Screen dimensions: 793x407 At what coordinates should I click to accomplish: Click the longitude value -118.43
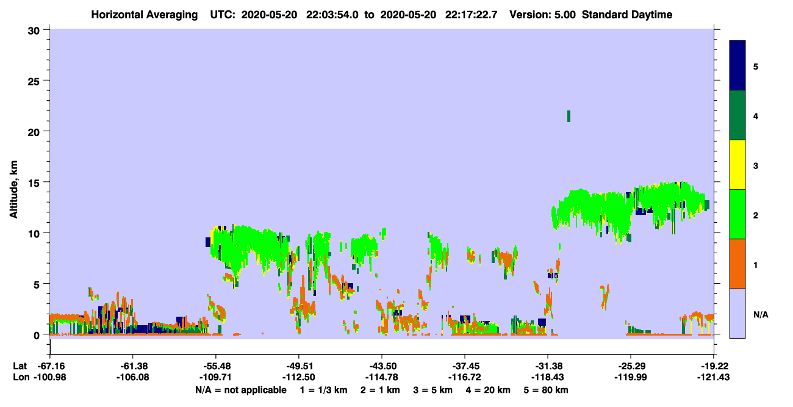tap(548, 377)
